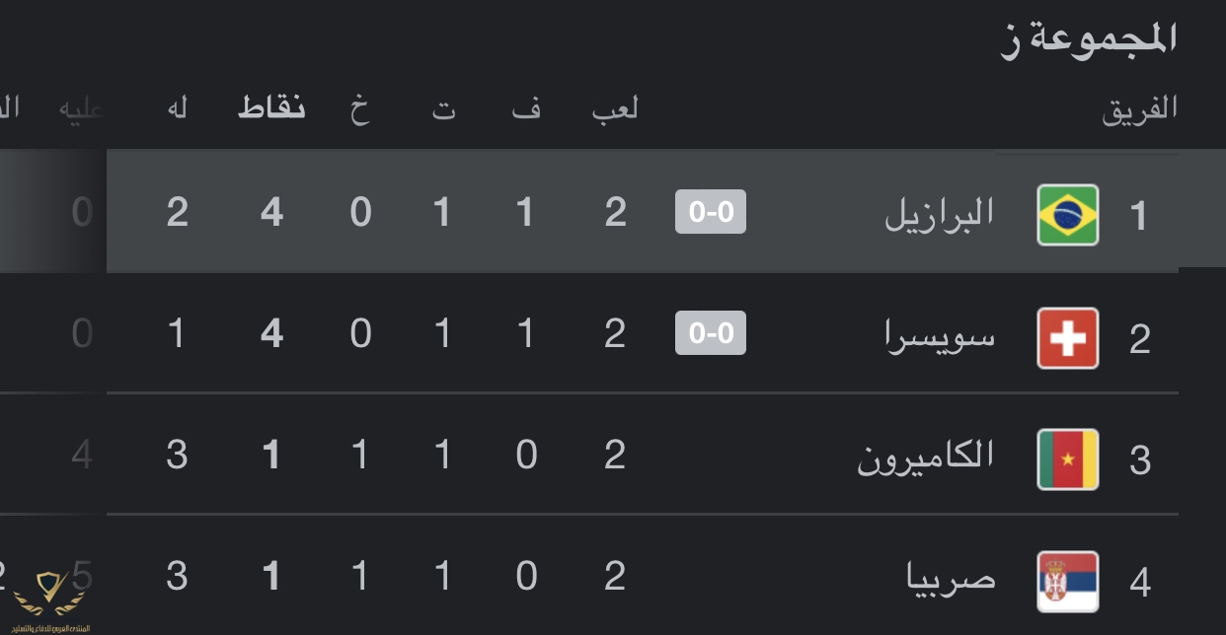Click Brazil's points value 4
The image size is (1226, 635).
pos(271,213)
